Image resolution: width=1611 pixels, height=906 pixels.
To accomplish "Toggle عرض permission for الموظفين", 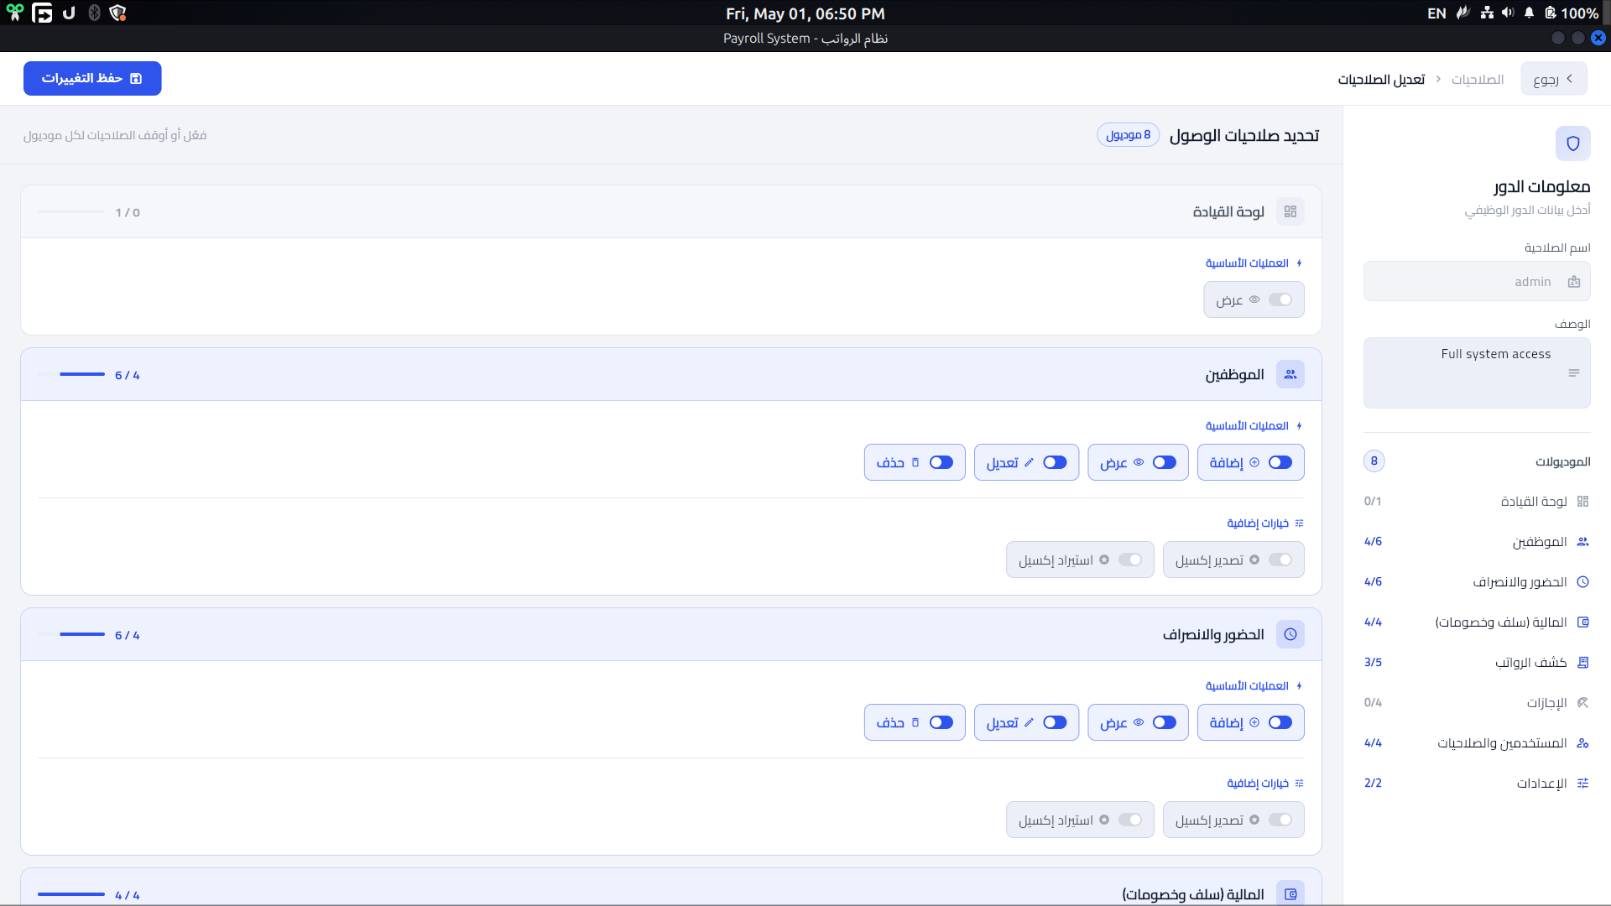I will (1165, 462).
